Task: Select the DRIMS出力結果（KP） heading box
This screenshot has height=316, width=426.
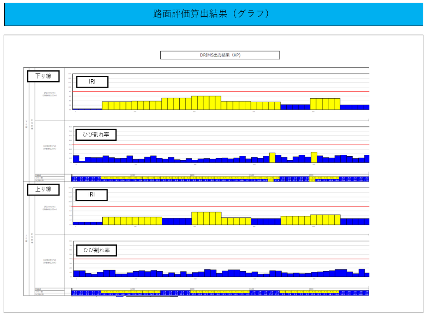Action: click(220, 55)
